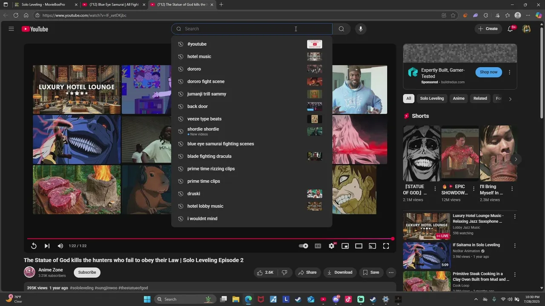This screenshot has height=306, width=545.
Task: Open the Create button
Action: click(x=488, y=29)
